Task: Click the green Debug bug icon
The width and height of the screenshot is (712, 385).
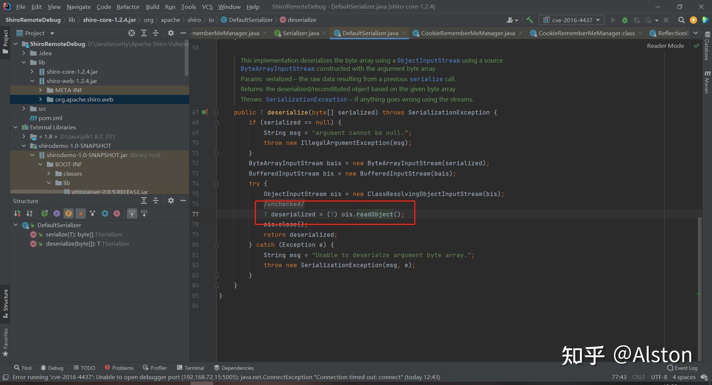Action: pyautogui.click(x=625, y=20)
